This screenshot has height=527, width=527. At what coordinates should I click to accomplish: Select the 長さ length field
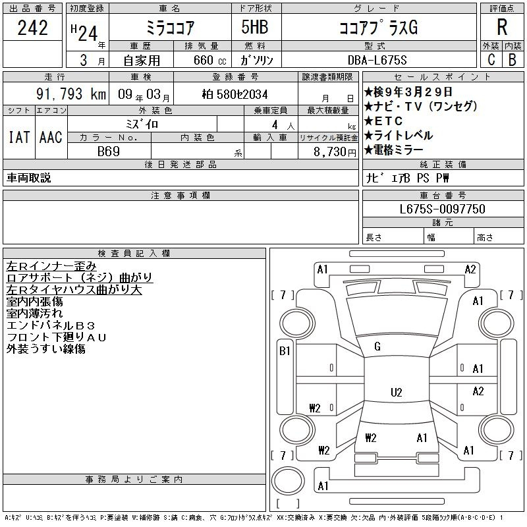[x=393, y=237]
